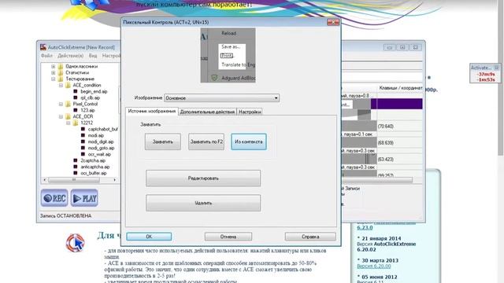Image resolution: width=504 pixels, height=283 pixels.
Task: Click the anticaptcha.aip file icon
Action: tap(76, 167)
